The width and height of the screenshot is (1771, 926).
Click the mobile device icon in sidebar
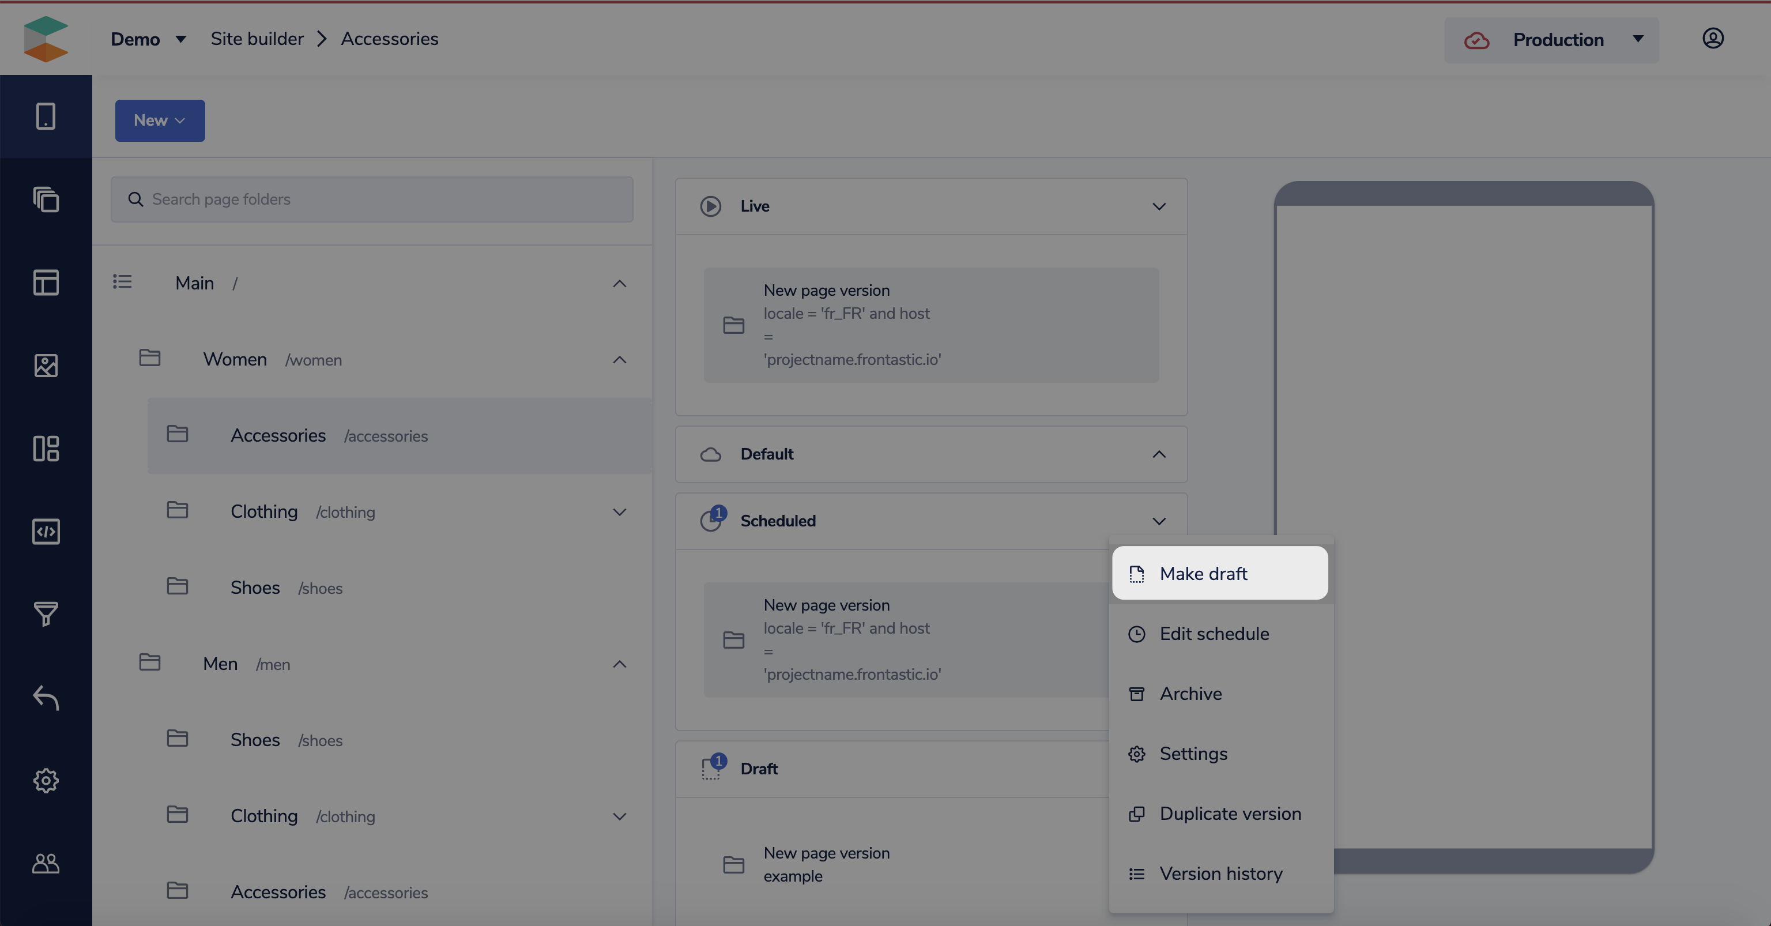(46, 116)
